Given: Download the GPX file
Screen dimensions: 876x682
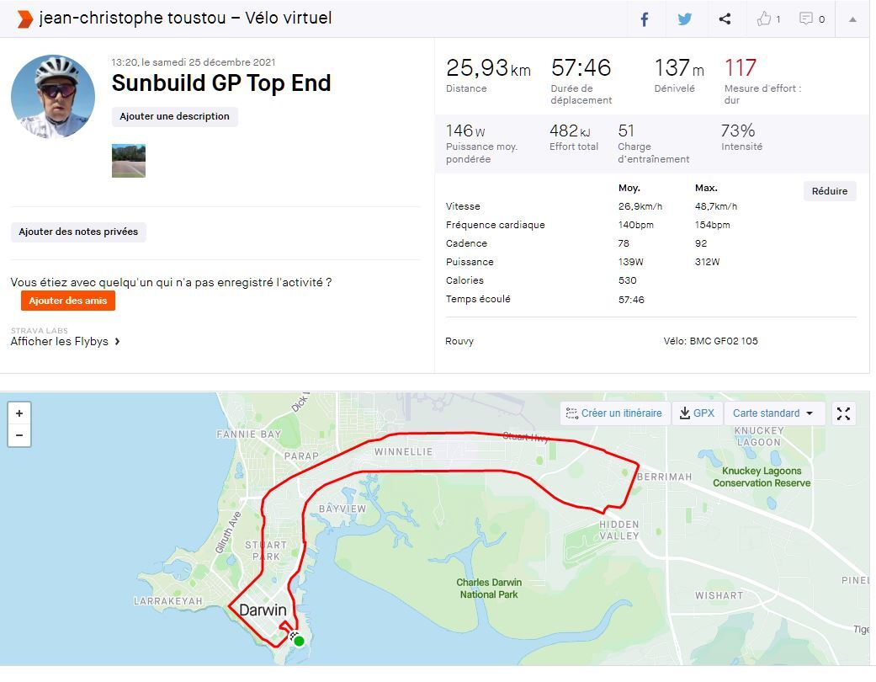Looking at the screenshot, I should pyautogui.click(x=697, y=413).
